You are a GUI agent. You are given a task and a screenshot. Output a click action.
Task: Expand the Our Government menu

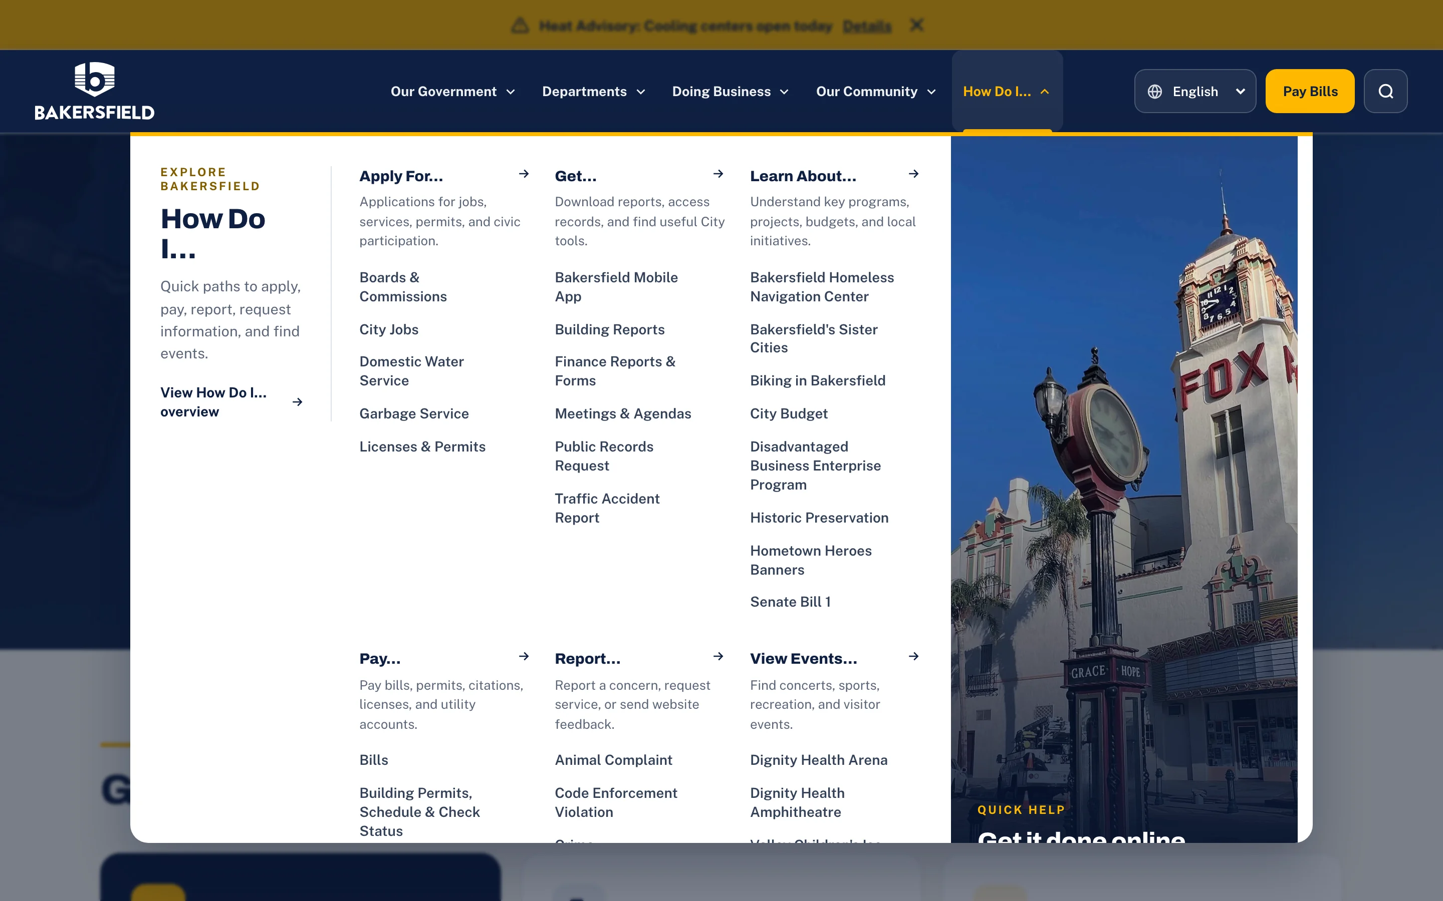tap(453, 91)
